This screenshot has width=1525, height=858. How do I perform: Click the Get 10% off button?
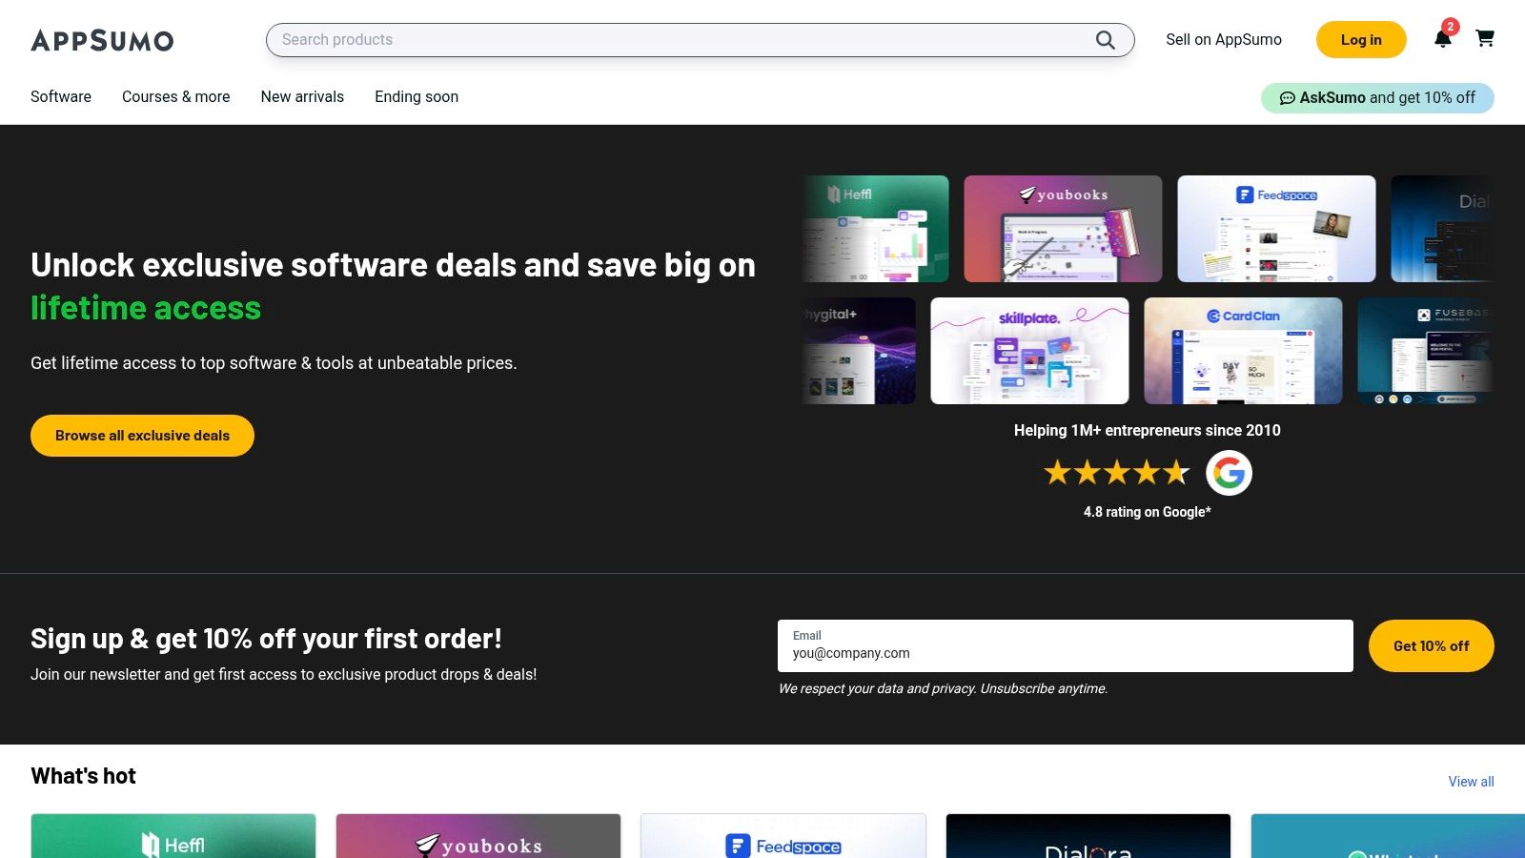tap(1431, 646)
